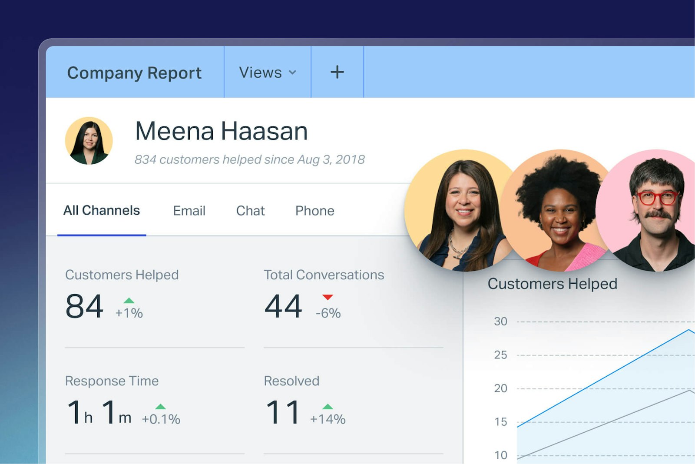Open Meena Haasan's small profile avatar
This screenshot has height=464, width=695.
89,140
